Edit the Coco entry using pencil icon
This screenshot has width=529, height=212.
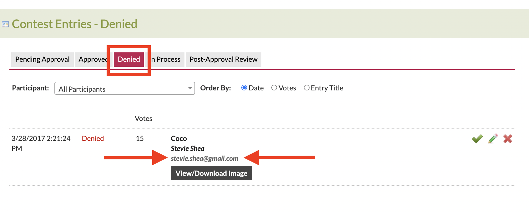point(493,139)
